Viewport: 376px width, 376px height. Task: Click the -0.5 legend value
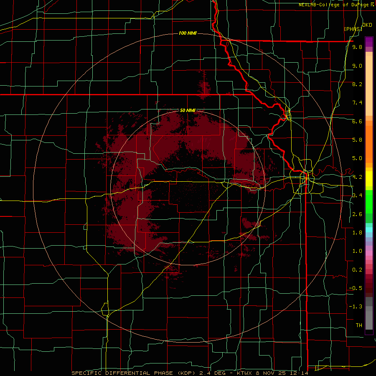356,288
